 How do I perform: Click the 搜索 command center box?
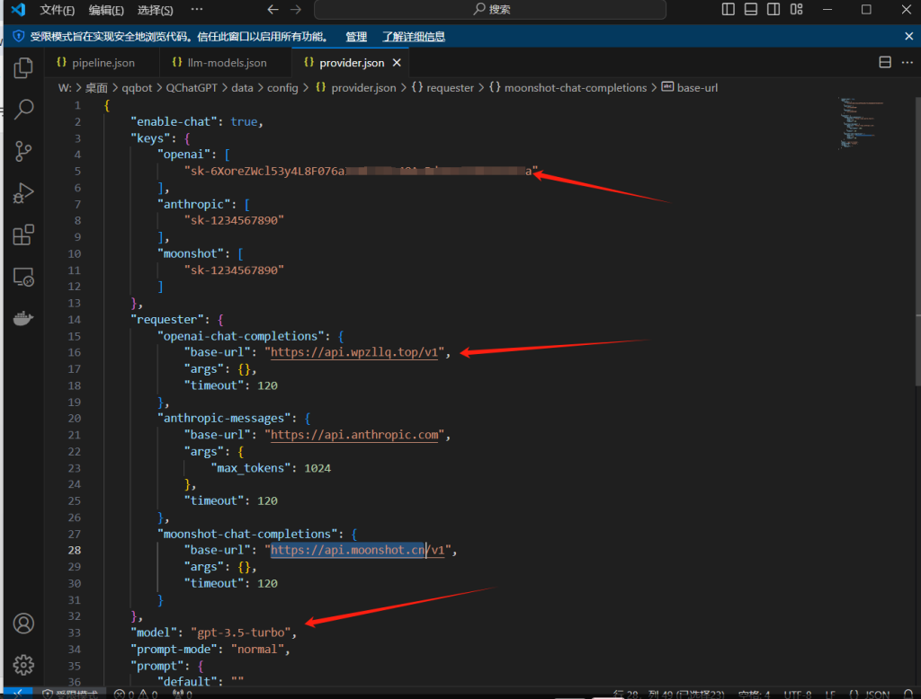pos(490,10)
